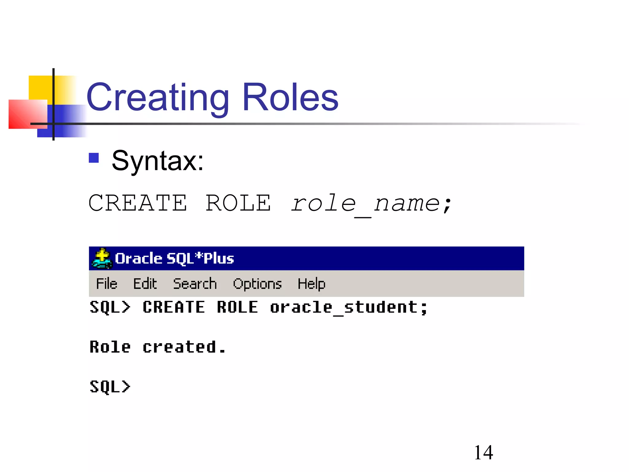Click the slide number 14
This screenshot has height=472, width=629.
483,453
